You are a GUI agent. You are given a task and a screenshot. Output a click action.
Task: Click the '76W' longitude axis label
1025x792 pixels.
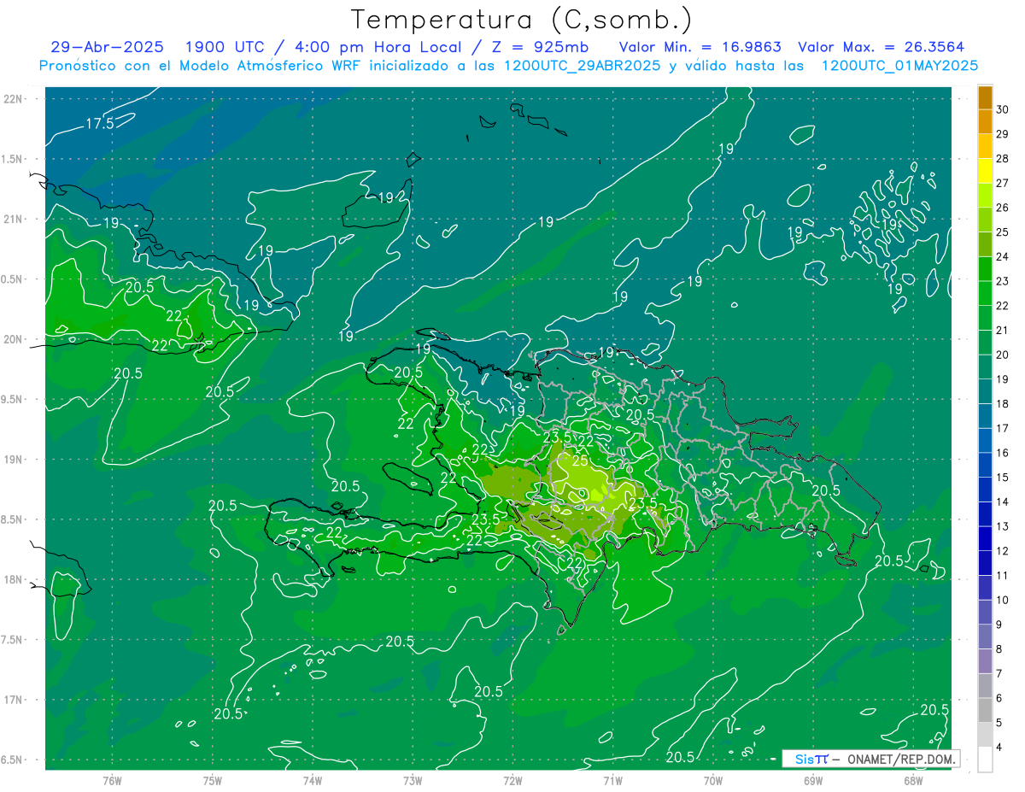point(112,780)
